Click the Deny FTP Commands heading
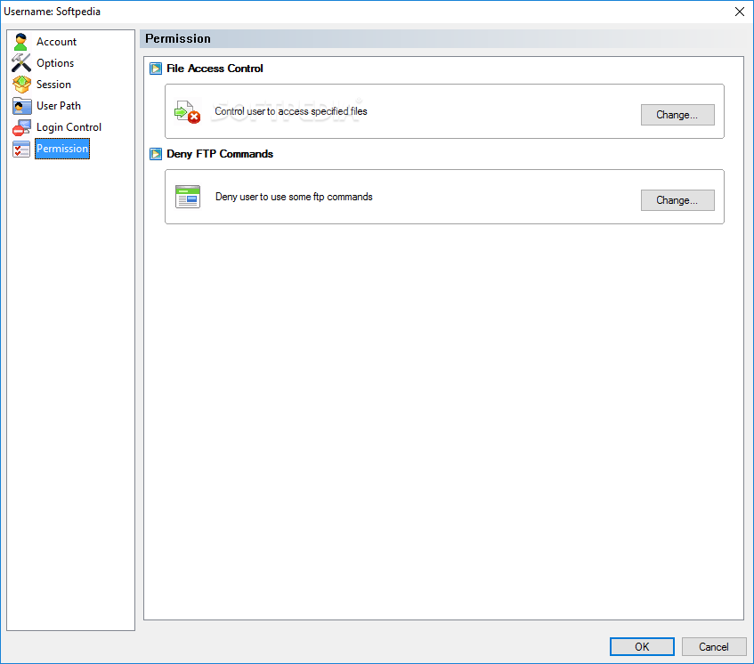The width and height of the screenshot is (754, 664). tap(220, 154)
